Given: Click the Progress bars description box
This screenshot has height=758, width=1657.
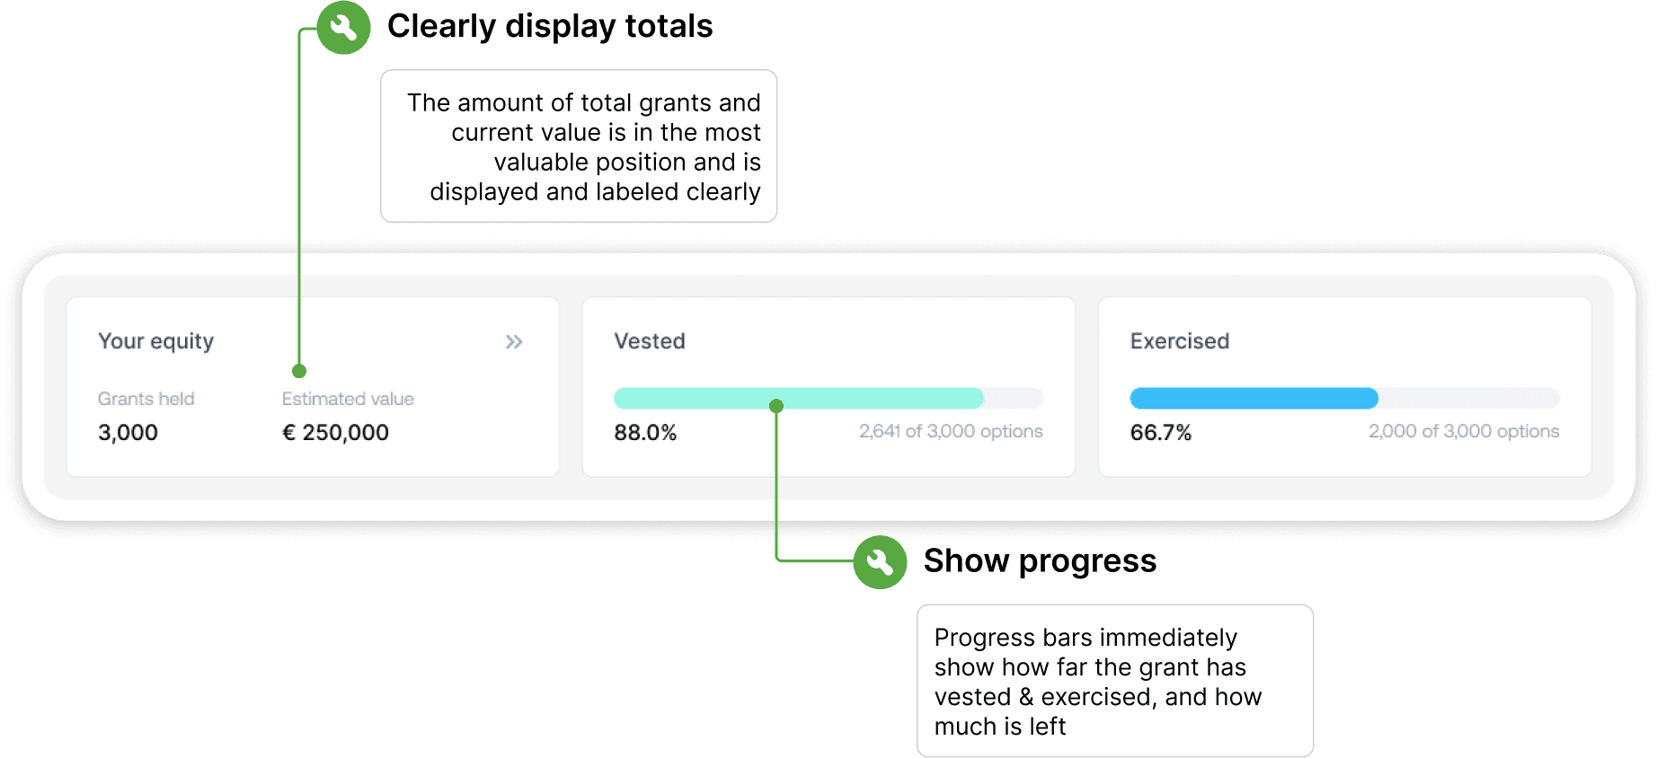Looking at the screenshot, I should pyautogui.click(x=1115, y=681).
